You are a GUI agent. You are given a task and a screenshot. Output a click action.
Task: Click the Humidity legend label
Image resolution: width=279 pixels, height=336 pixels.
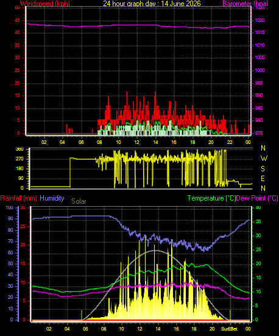click(x=52, y=198)
